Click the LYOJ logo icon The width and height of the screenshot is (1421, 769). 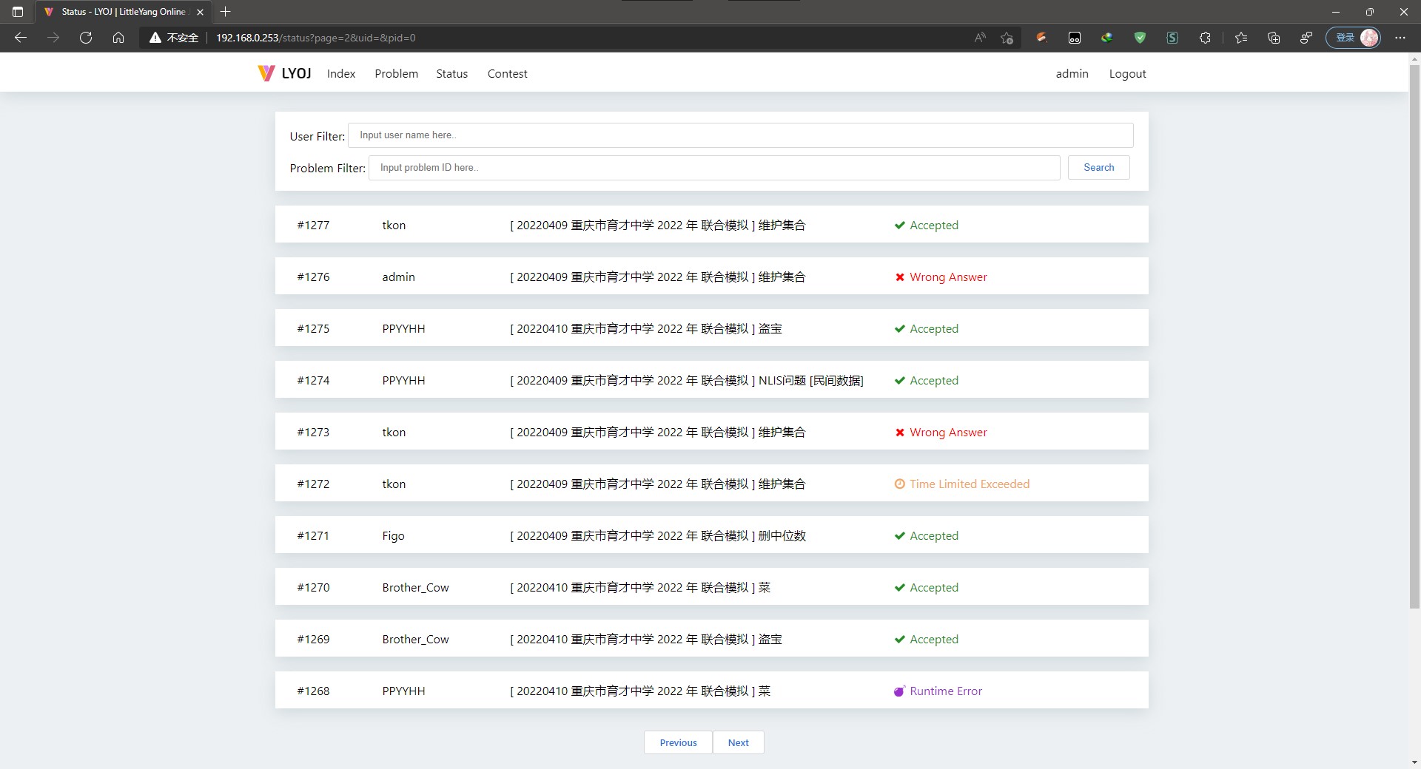tap(266, 72)
